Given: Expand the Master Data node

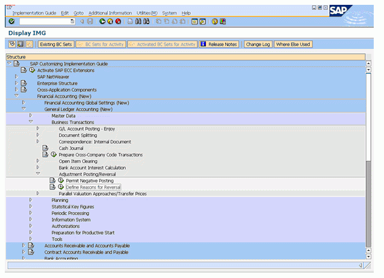Looking at the screenshot, I should pos(31,115).
